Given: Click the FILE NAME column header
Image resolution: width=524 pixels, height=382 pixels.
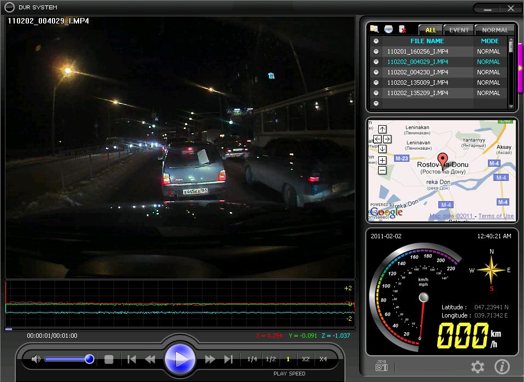Looking at the screenshot, I should (x=427, y=41).
